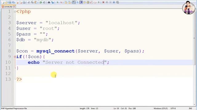Click line number 13 in margin
Screen dimensions: 197x110
point(8,79)
